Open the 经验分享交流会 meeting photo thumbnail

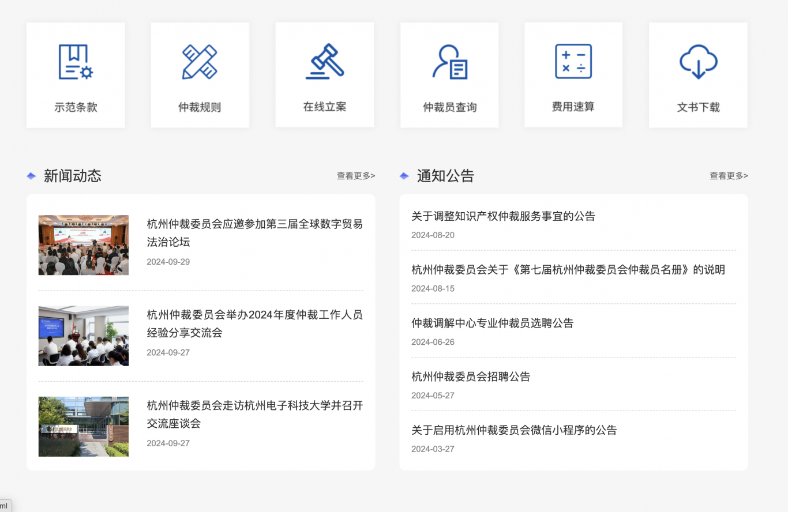coord(84,336)
